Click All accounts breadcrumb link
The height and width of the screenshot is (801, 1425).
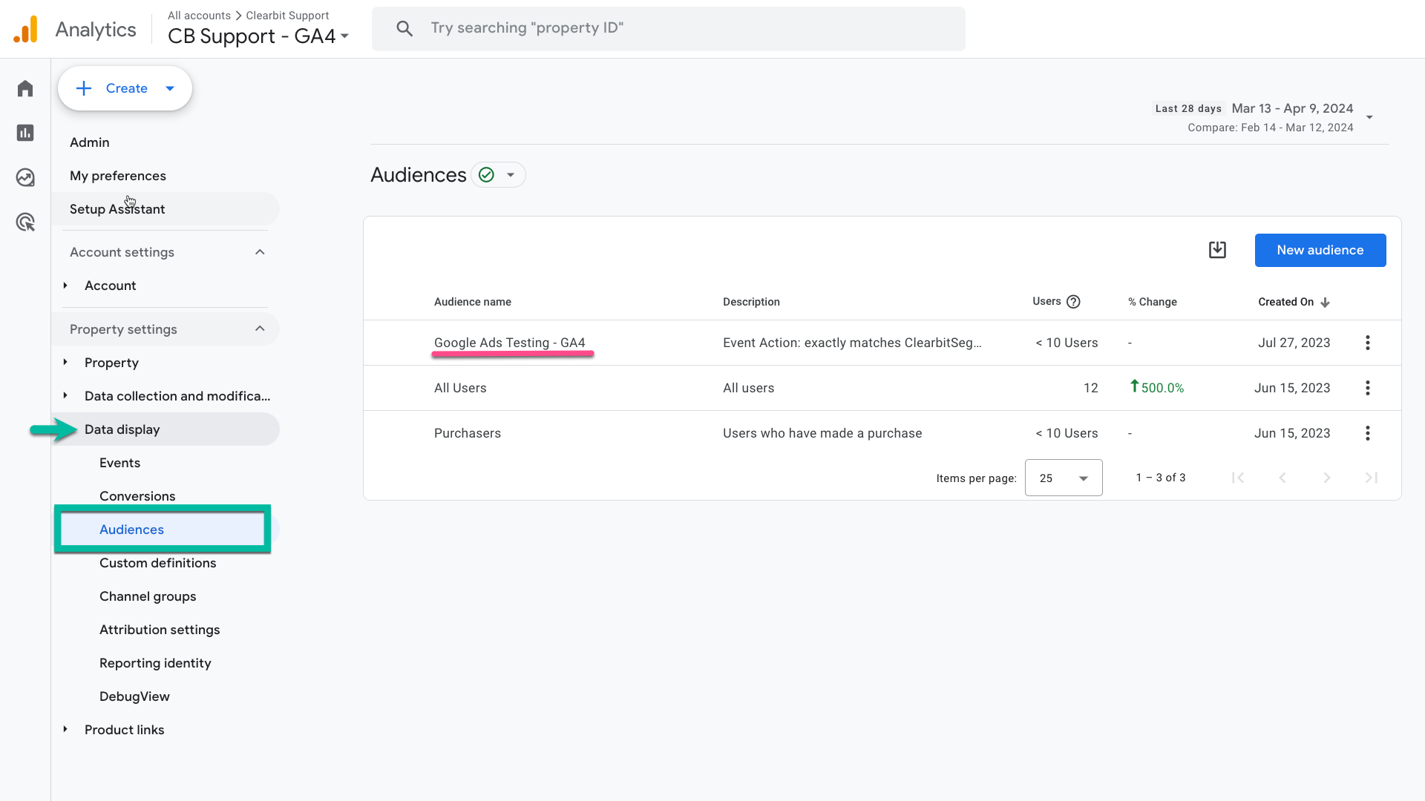tap(199, 16)
